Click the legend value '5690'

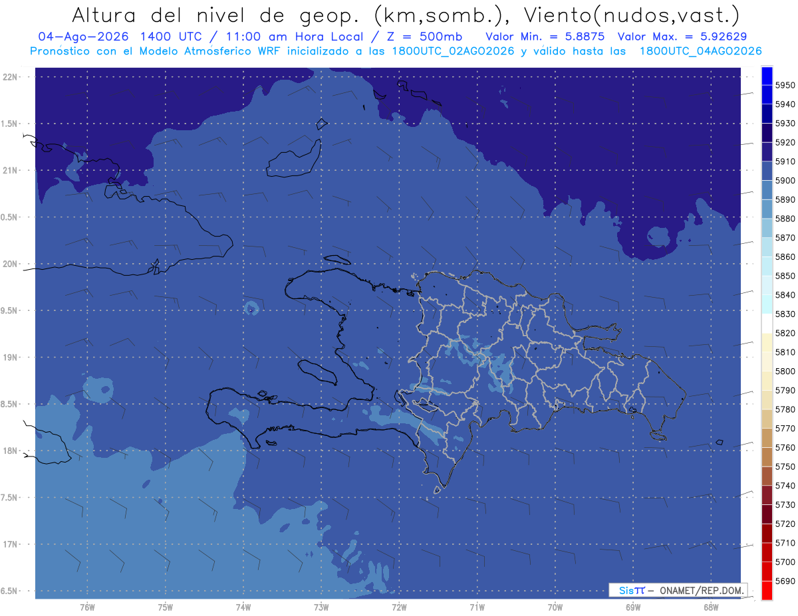pos(785,581)
